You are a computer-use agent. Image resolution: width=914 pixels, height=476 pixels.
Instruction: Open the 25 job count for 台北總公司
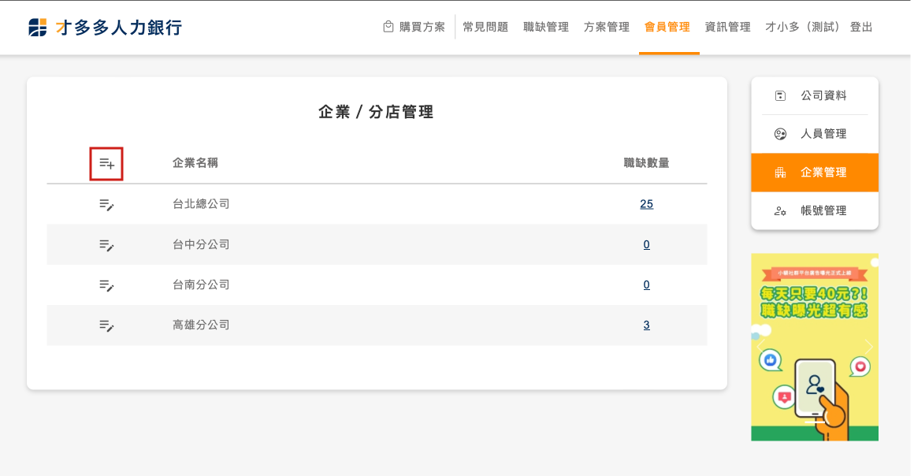[x=646, y=204]
